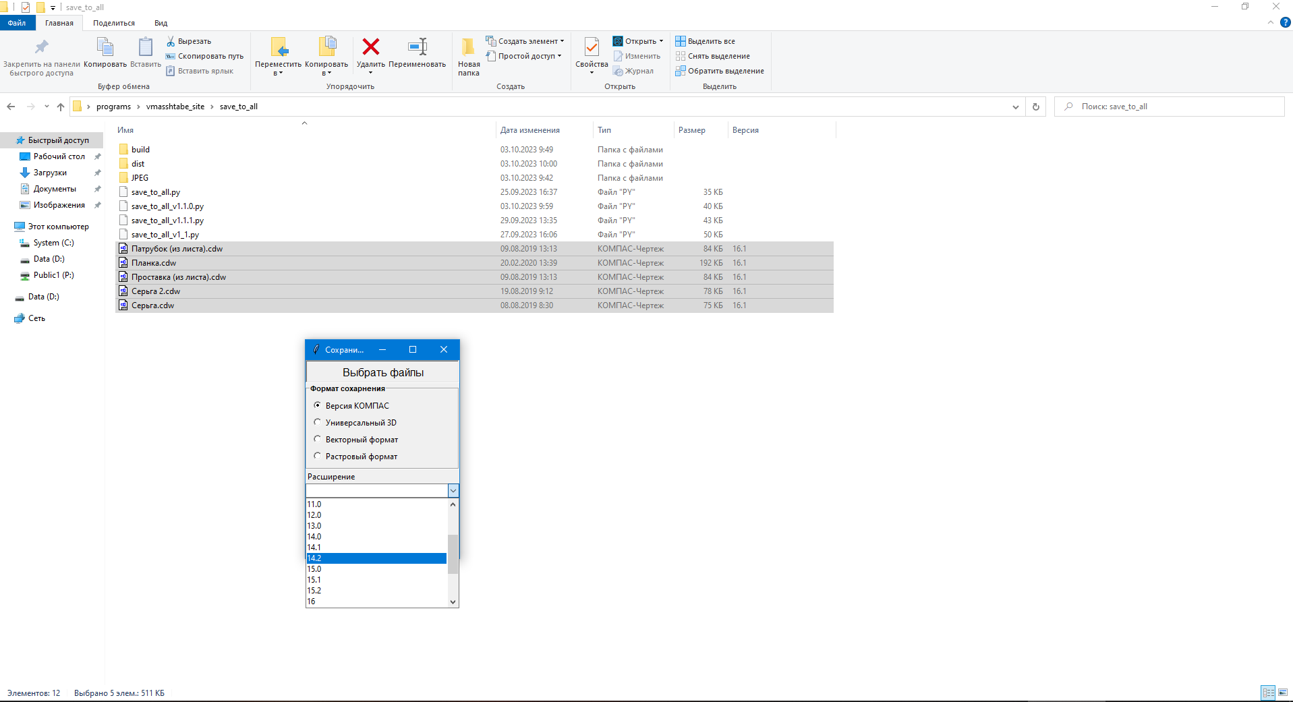Open the Открыть dropdown arrow

(x=661, y=41)
